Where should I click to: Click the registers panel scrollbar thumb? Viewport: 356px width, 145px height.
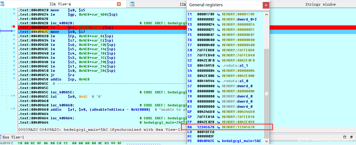click(x=266, y=94)
